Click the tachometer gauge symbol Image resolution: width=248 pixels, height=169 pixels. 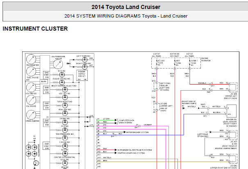click(x=31, y=59)
